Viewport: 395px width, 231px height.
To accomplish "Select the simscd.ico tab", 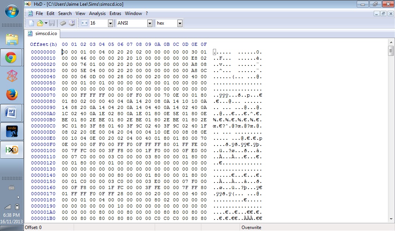I will point(42,33).
